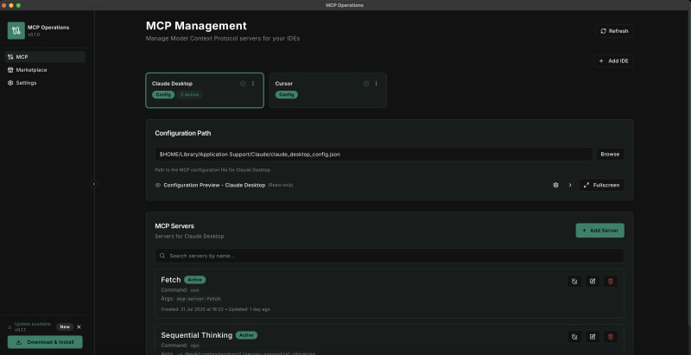Click the Add IDE button

click(613, 61)
